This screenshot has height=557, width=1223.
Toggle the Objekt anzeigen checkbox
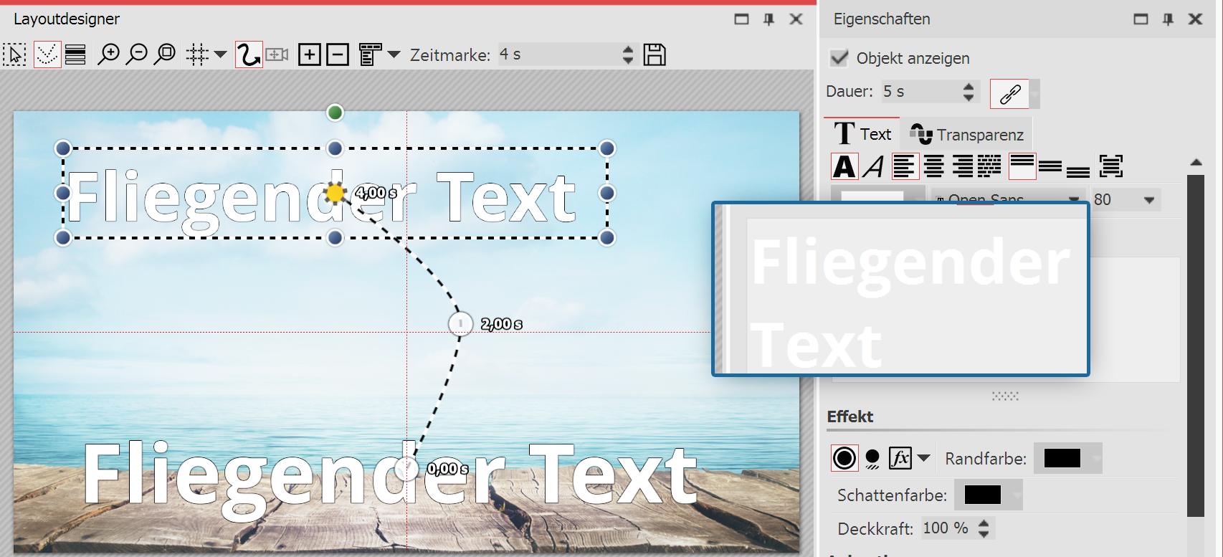click(x=839, y=58)
